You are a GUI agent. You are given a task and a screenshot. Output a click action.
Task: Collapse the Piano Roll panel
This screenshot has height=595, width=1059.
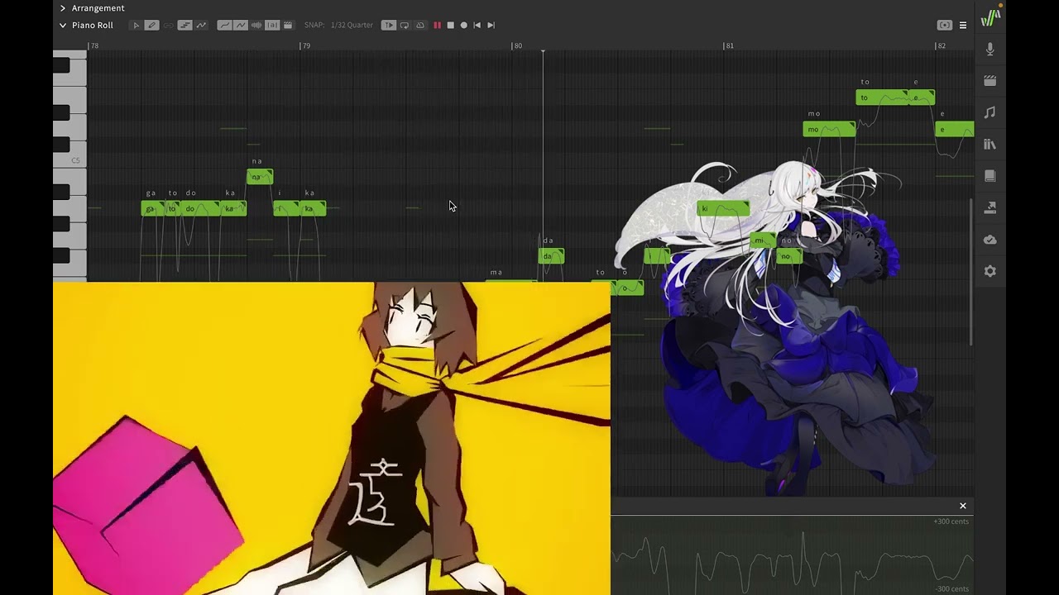coord(63,26)
